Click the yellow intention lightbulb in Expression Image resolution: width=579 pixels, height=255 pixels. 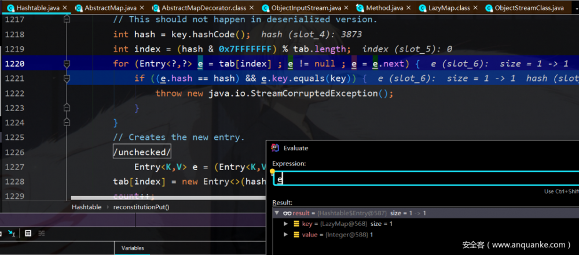pyautogui.click(x=273, y=172)
